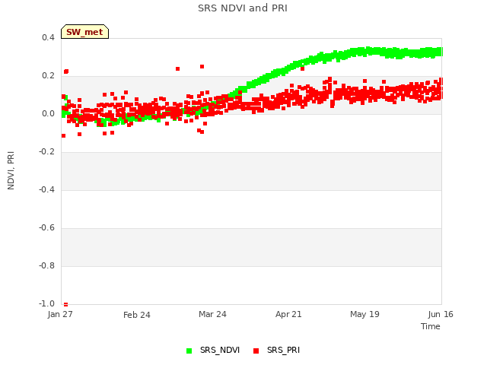Screen dimensions: 487x365
Task: Click the 0.4 y-axis tick label
Action: 48,37
